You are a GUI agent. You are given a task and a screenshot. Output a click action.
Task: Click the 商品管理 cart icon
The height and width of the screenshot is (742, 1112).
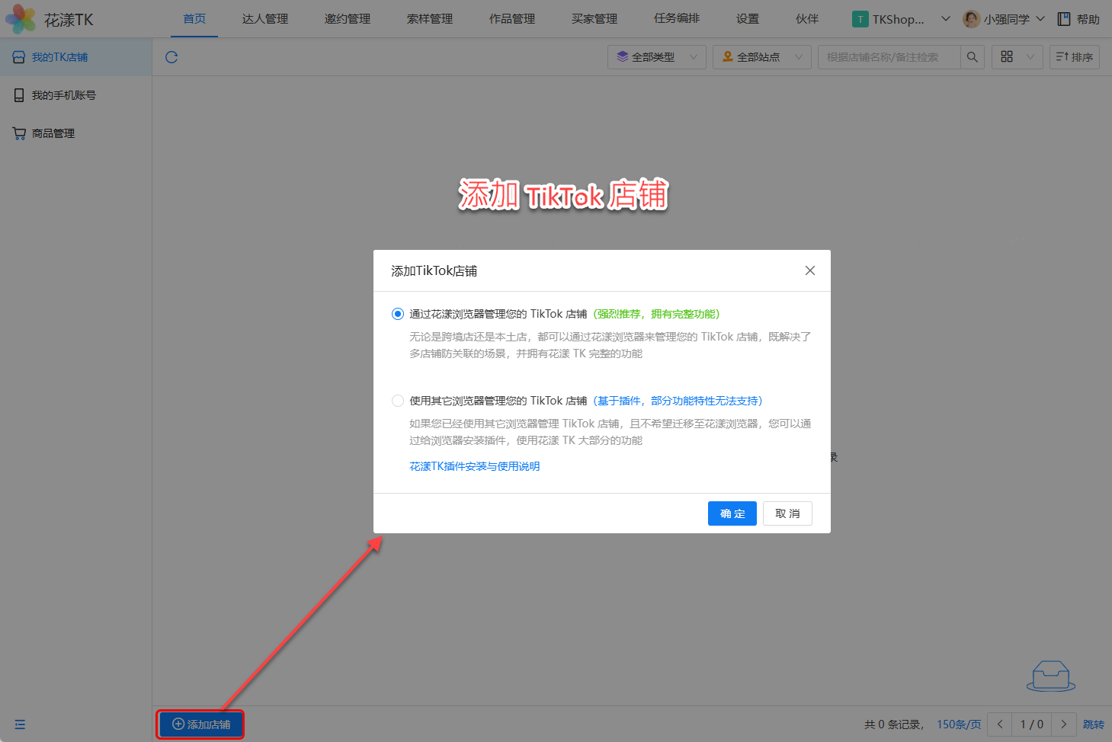click(x=19, y=133)
